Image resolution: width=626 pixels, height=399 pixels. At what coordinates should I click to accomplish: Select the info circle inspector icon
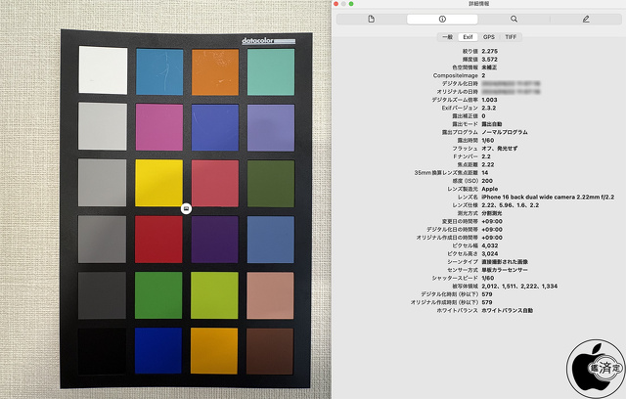coord(442,19)
